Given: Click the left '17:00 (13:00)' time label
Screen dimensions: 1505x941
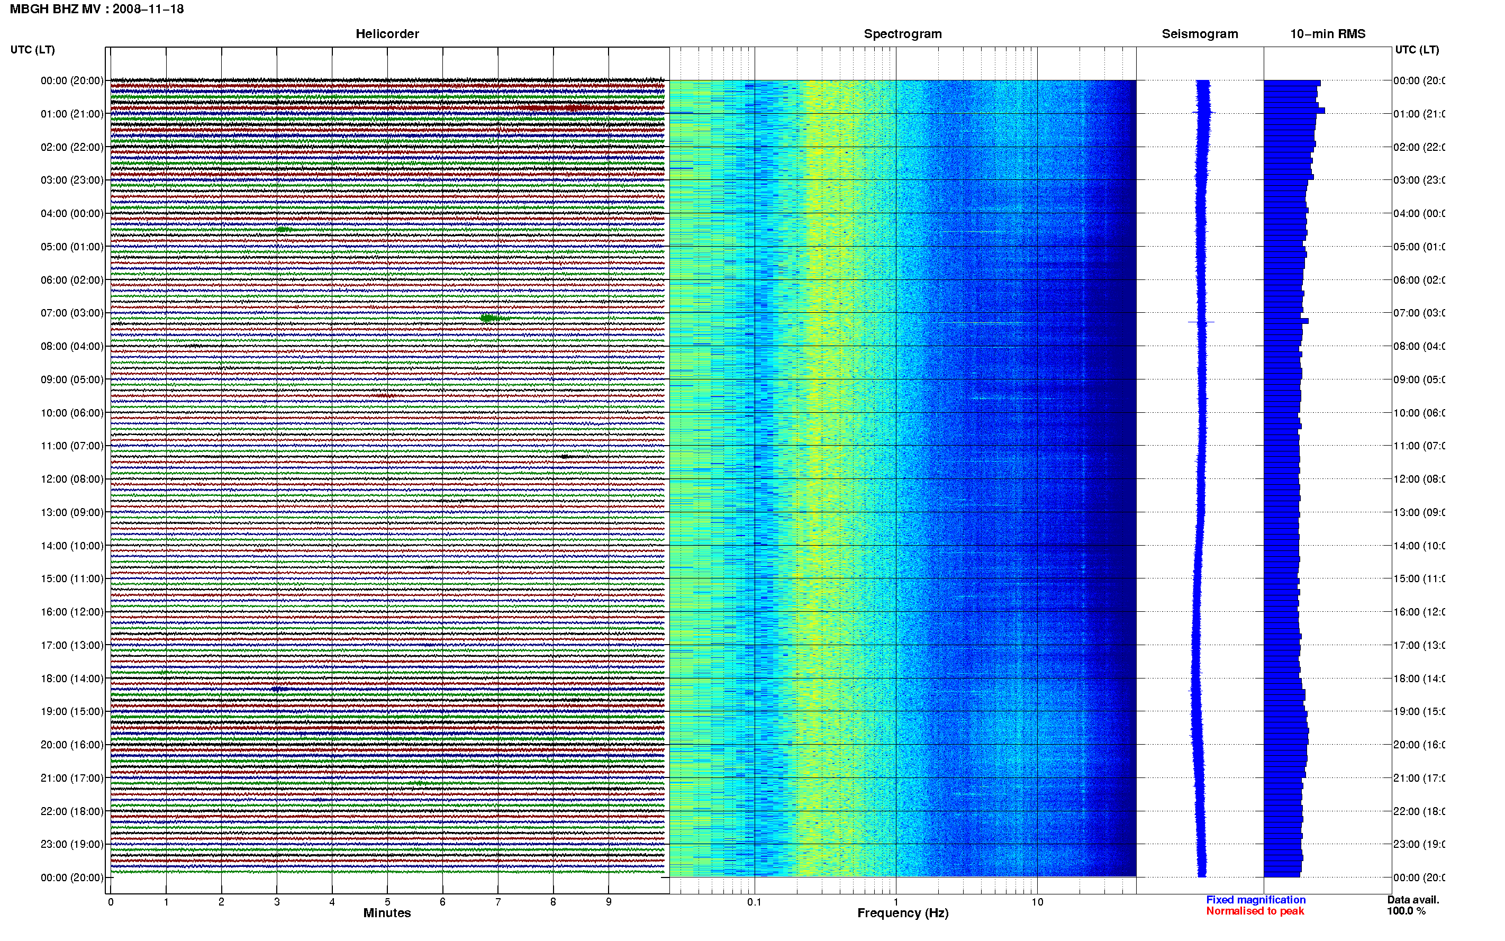Looking at the screenshot, I should (72, 645).
